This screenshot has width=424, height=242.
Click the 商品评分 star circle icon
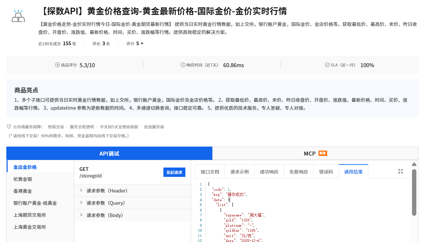[x=57, y=65]
